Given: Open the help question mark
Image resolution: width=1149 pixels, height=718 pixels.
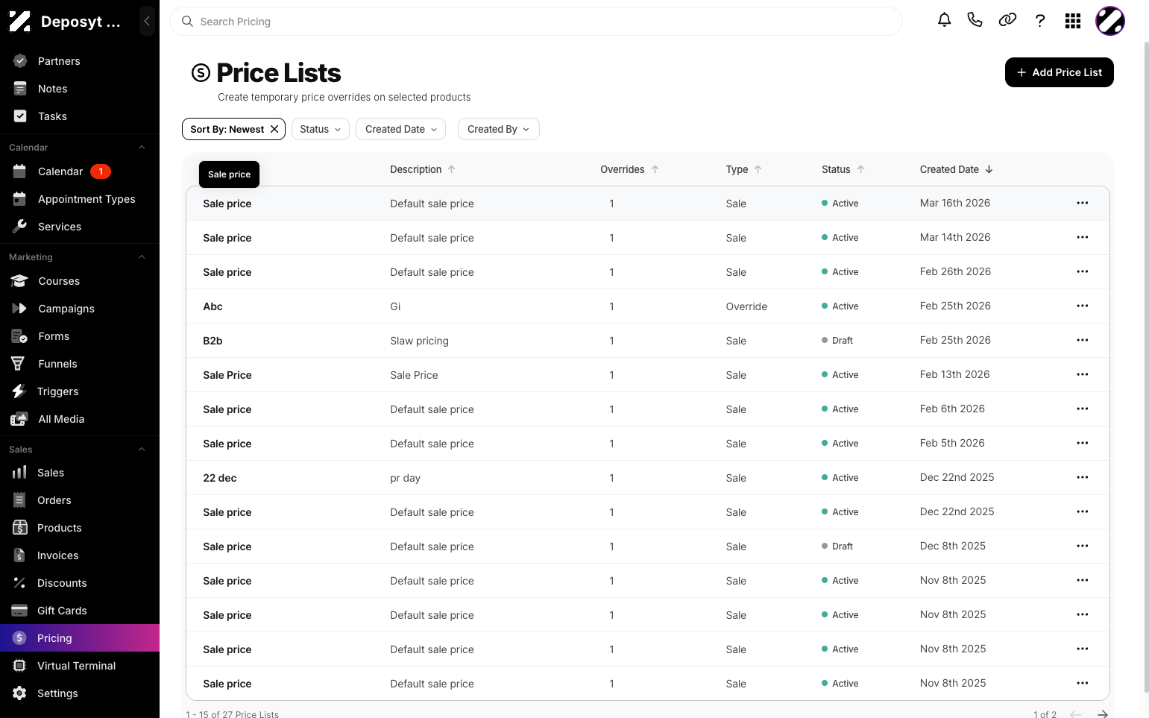Looking at the screenshot, I should [1040, 21].
